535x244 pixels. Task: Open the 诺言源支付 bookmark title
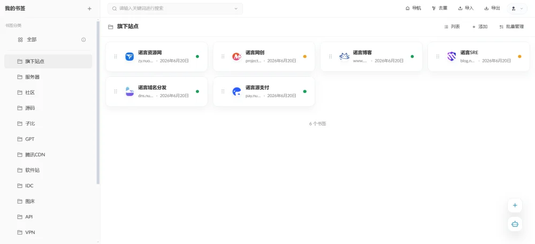pyautogui.click(x=257, y=88)
